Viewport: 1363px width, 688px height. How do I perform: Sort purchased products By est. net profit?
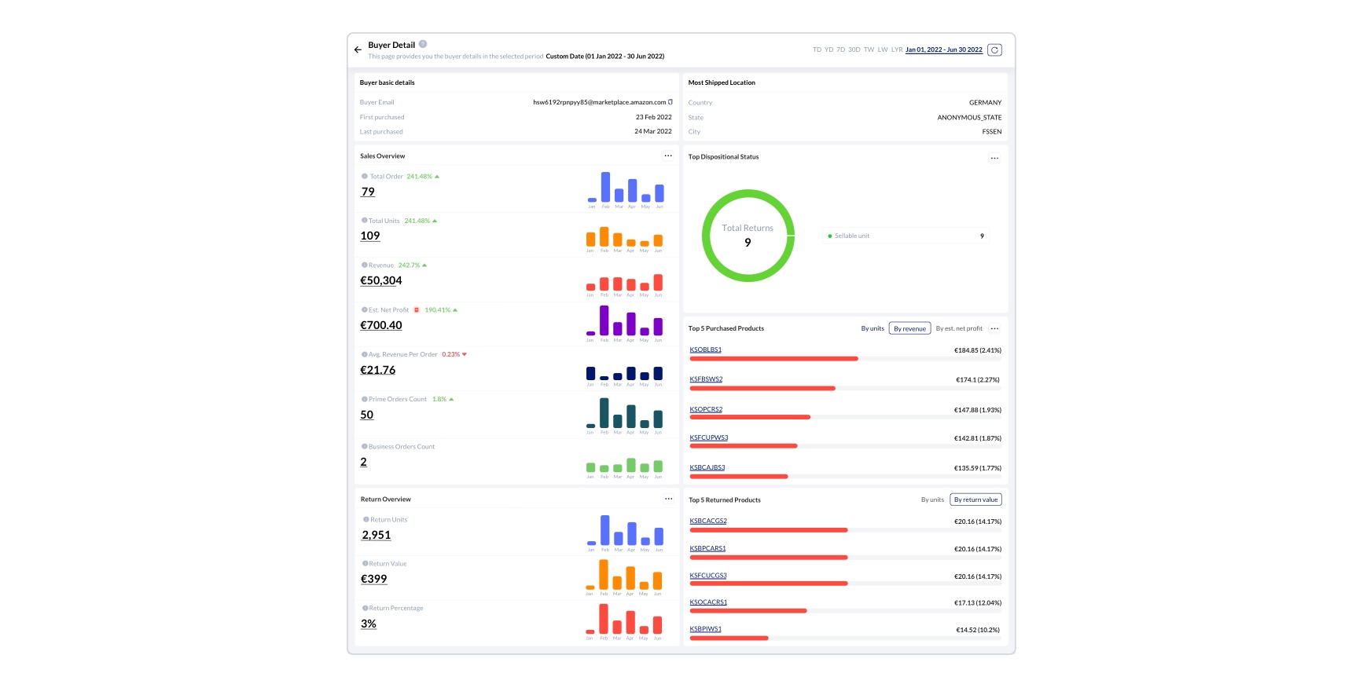(959, 328)
